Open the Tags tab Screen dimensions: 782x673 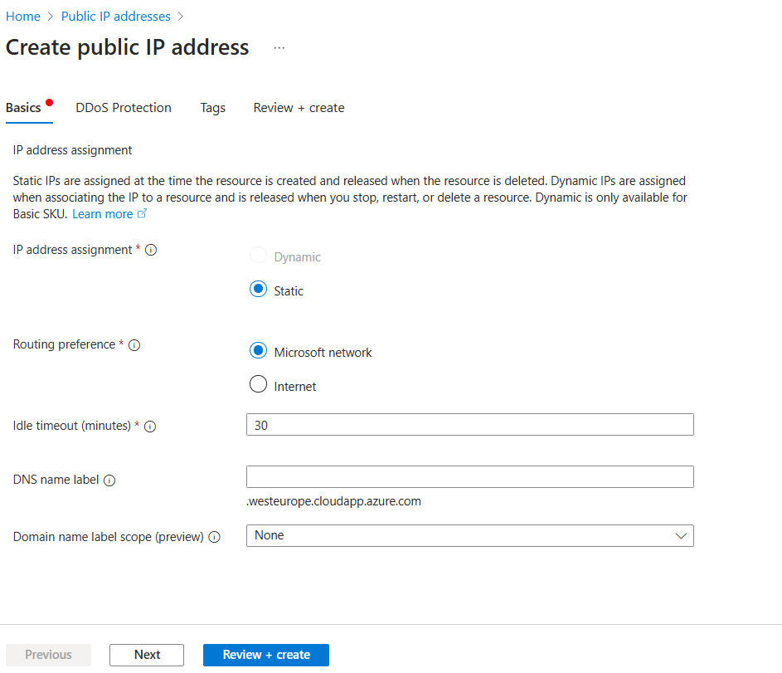pyautogui.click(x=212, y=108)
